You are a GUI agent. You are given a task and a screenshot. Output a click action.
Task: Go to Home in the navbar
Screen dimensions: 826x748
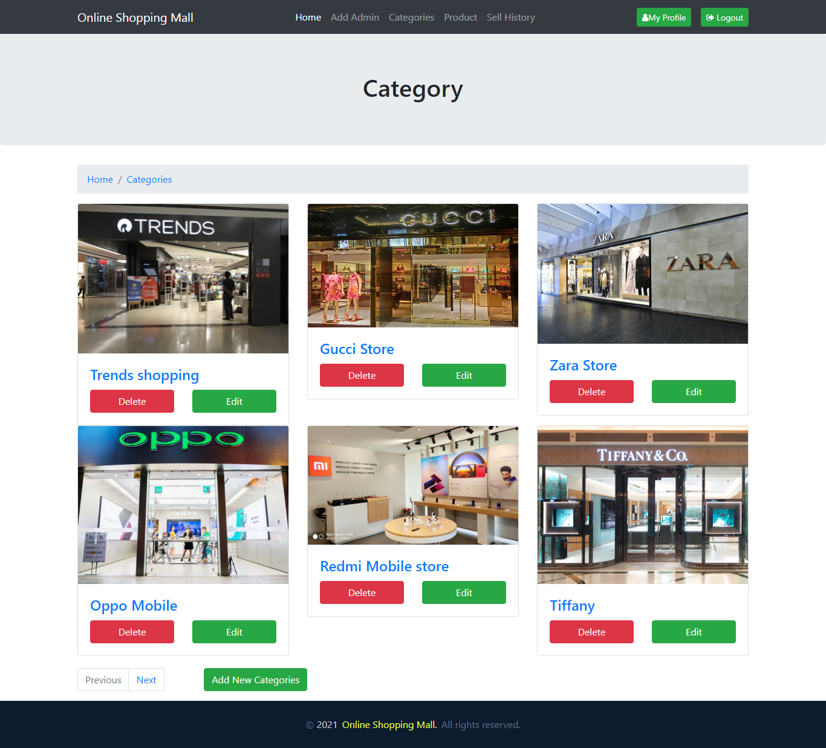tap(308, 18)
